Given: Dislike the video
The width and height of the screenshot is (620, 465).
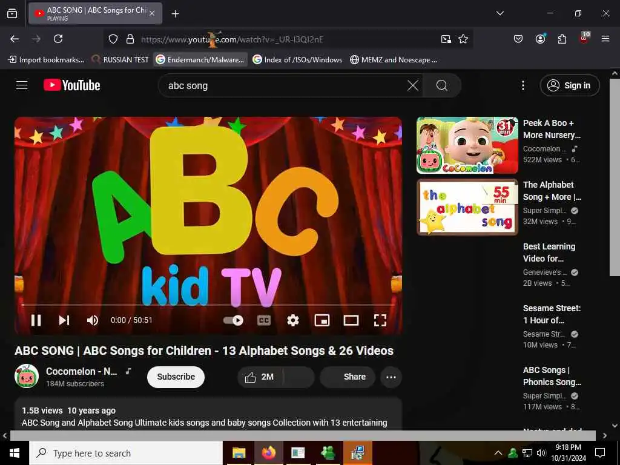Looking at the screenshot, I should [x=299, y=377].
